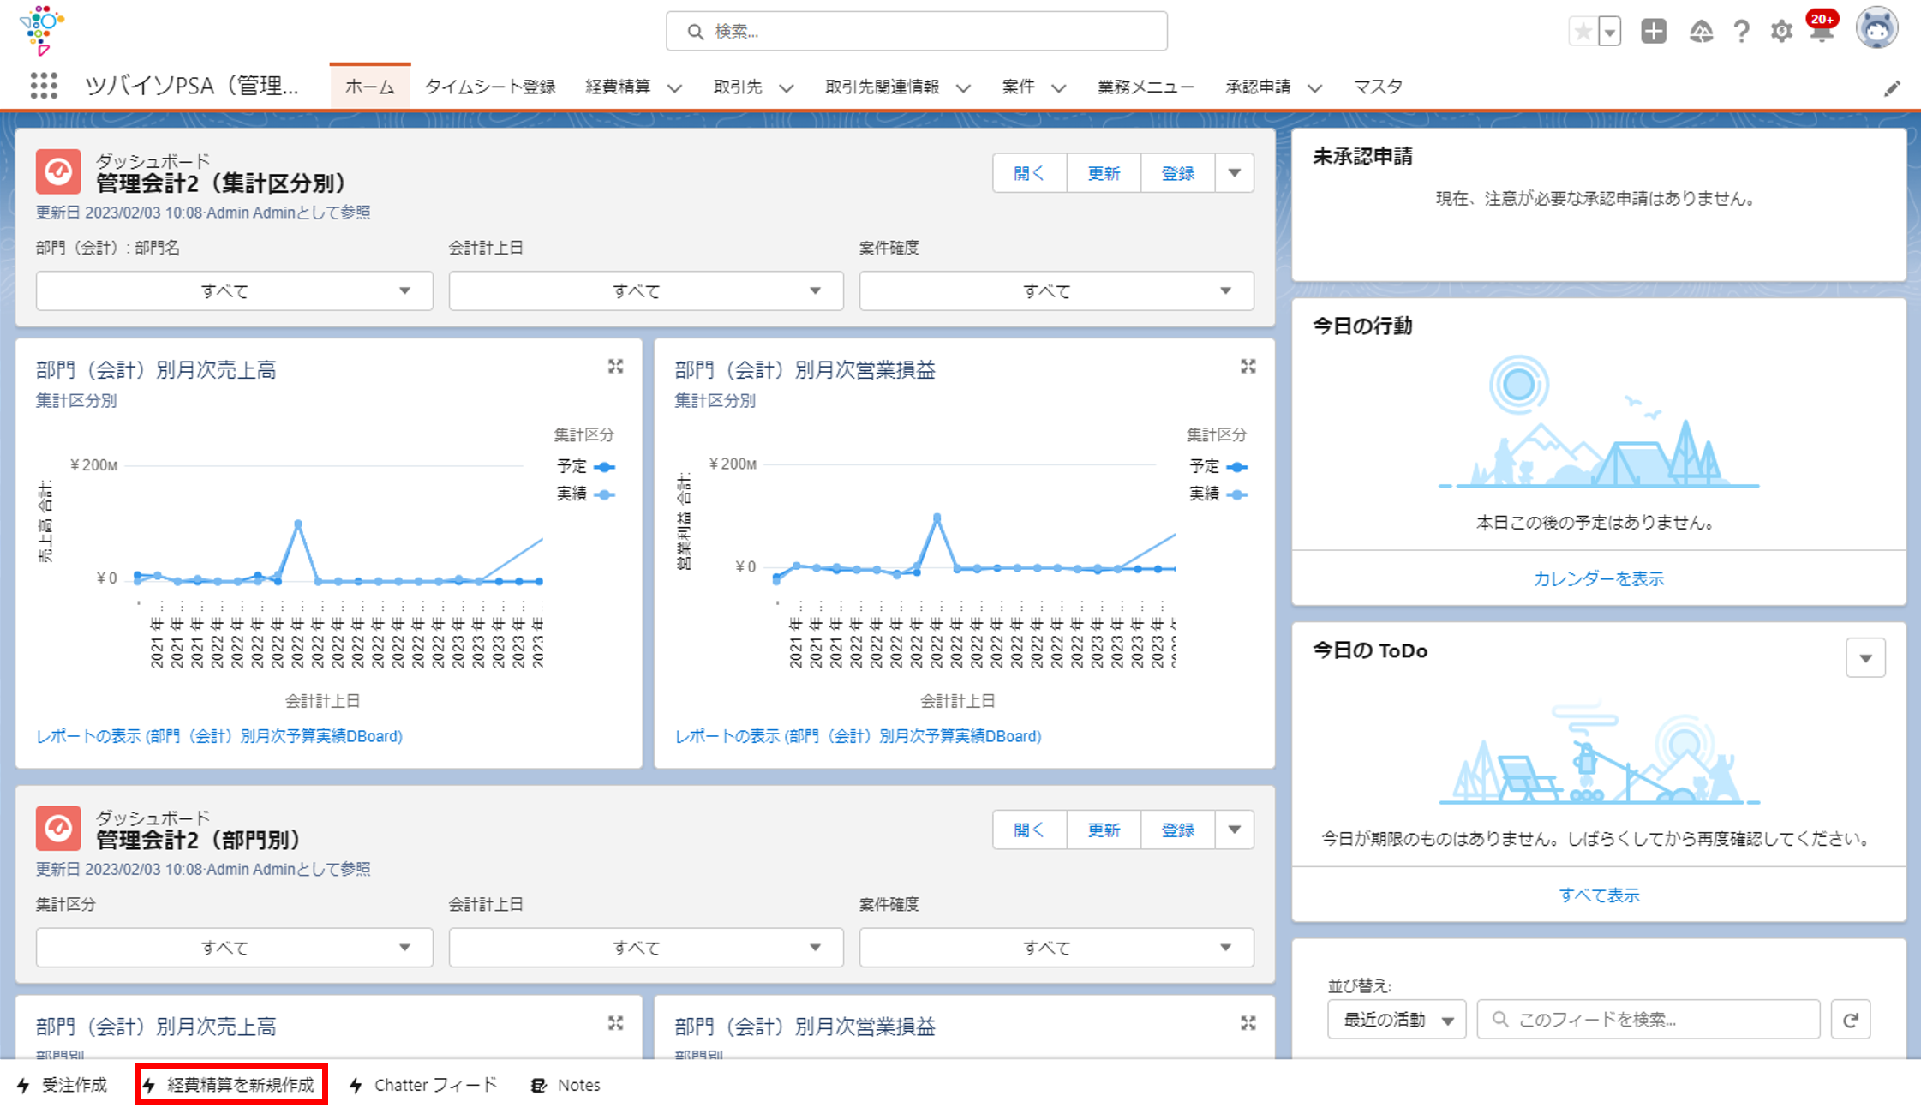The height and width of the screenshot is (1108, 1921).
Task: Open report link under 月次売上高 chart
Action: [219, 736]
